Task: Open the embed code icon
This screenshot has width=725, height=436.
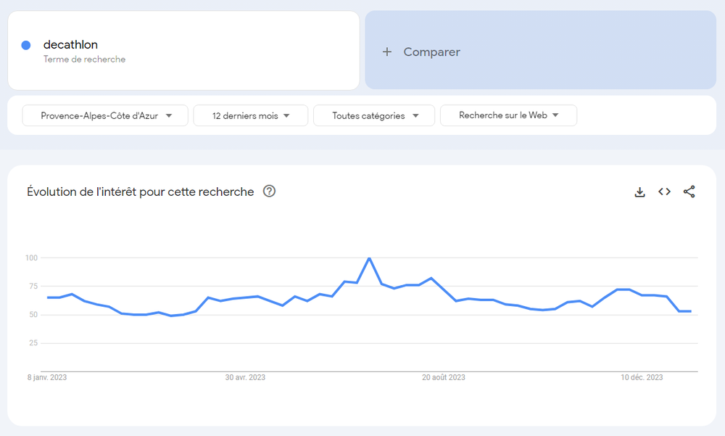Action: 664,192
